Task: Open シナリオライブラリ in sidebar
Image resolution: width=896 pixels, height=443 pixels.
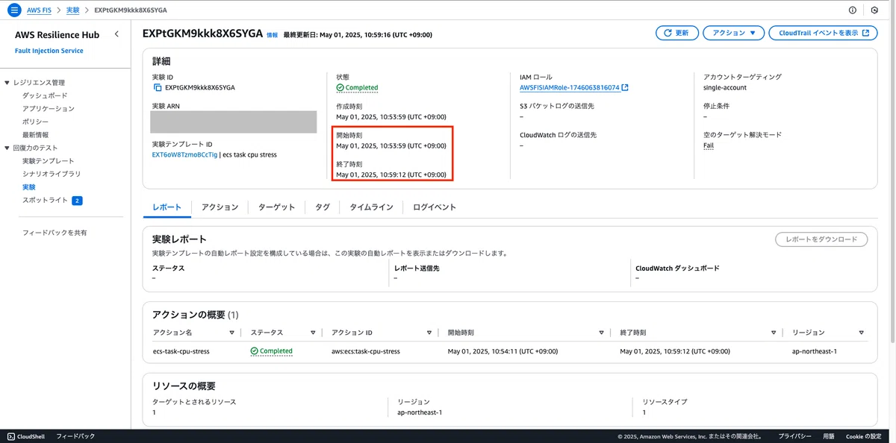Action: tap(52, 174)
